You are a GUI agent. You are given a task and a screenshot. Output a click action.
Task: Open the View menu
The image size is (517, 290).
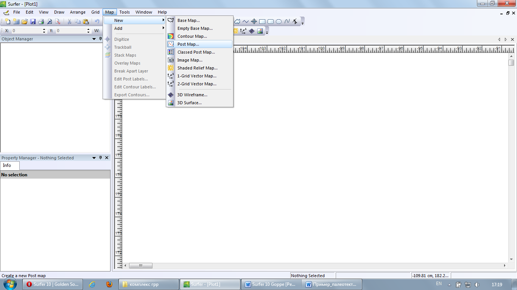(x=44, y=12)
